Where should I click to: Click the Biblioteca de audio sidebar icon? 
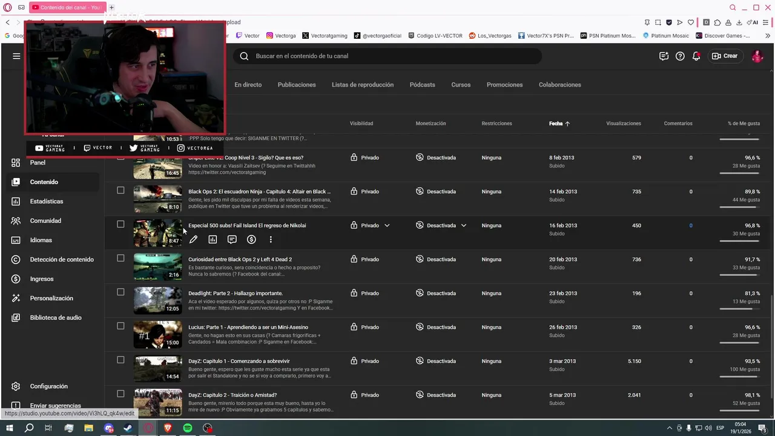point(16,317)
